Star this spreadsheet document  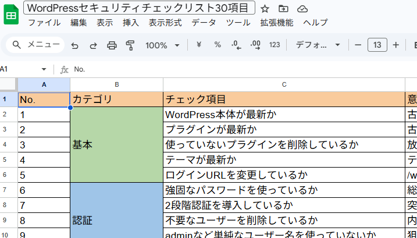265,9
